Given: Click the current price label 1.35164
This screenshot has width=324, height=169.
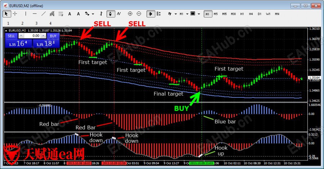Looking at the screenshot, I should [x=314, y=78].
